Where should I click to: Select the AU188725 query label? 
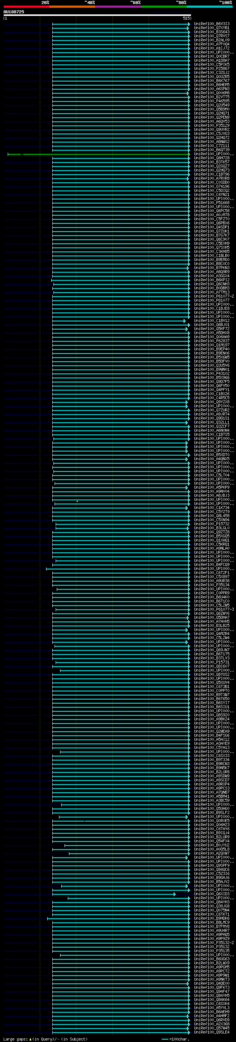[14, 12]
